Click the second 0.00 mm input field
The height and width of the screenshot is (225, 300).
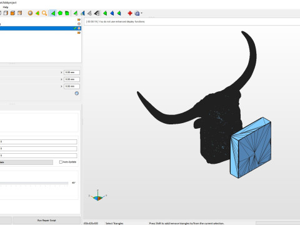(x=72, y=79)
